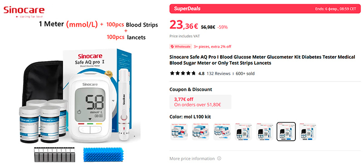
Task: Select the second color variant thumbnail
Action: coord(201,131)
